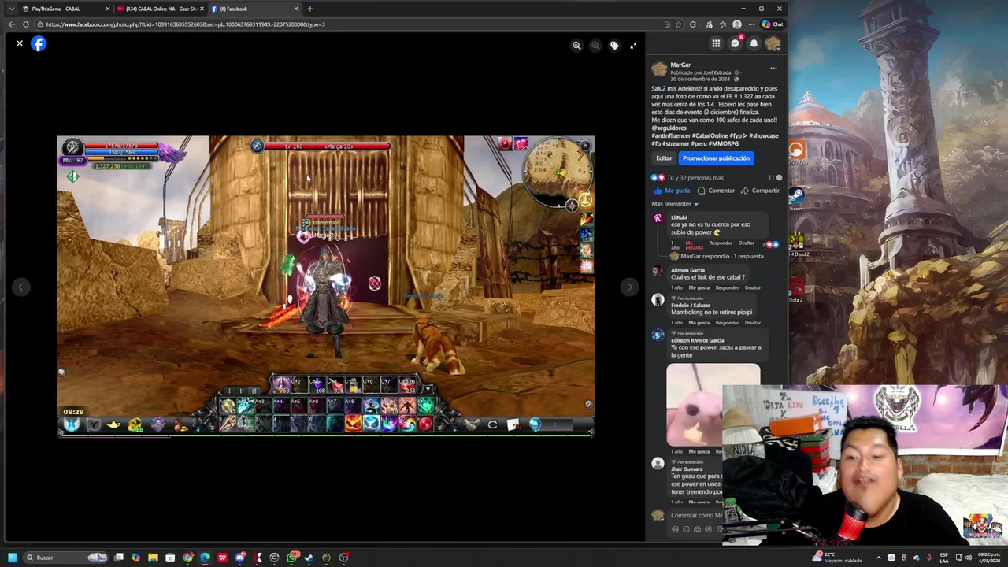1008x567 pixels.
Task: Open Facebook notifications bell
Action: [x=754, y=44]
